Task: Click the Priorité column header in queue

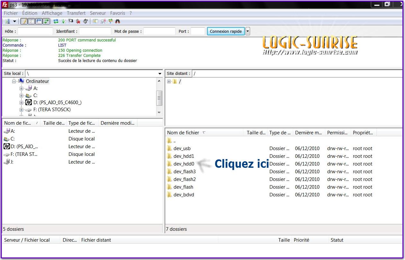Action: [x=310, y=240]
